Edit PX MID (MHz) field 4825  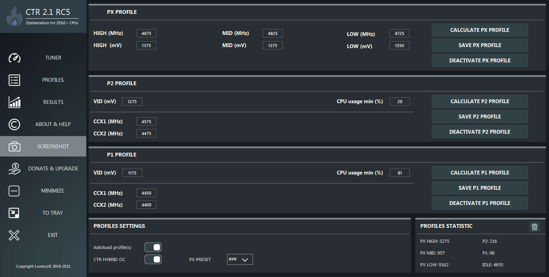273,33
